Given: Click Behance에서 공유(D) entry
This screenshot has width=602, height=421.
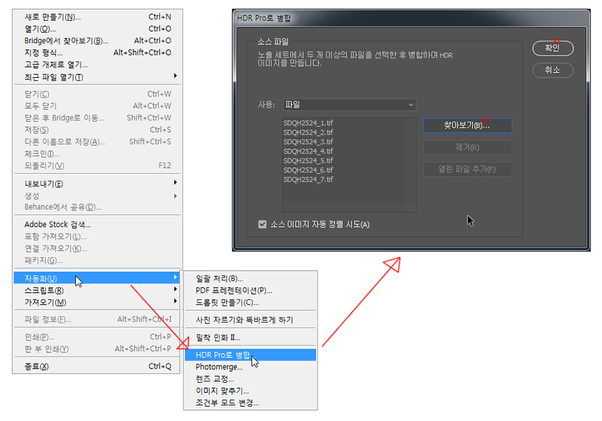Looking at the screenshot, I should [x=98, y=207].
